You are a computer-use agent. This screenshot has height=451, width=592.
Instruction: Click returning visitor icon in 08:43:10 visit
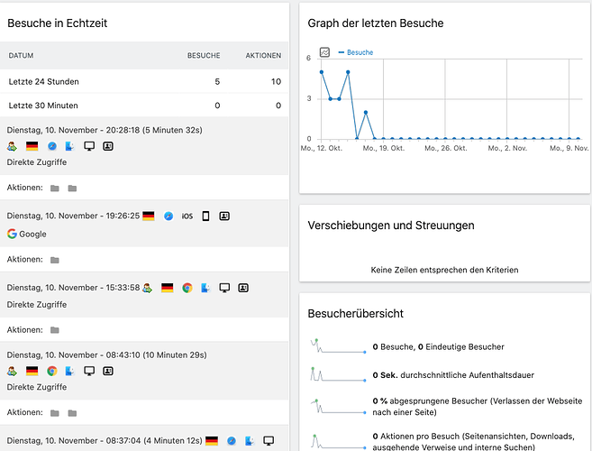tap(12, 372)
